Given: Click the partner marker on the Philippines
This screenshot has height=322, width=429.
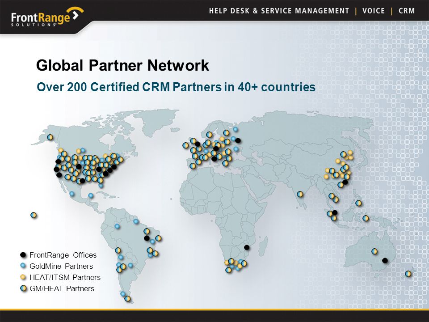Looking at the screenshot, I should tap(358, 203).
